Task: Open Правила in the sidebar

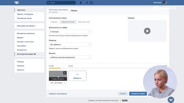Action: click(x=29, y=66)
